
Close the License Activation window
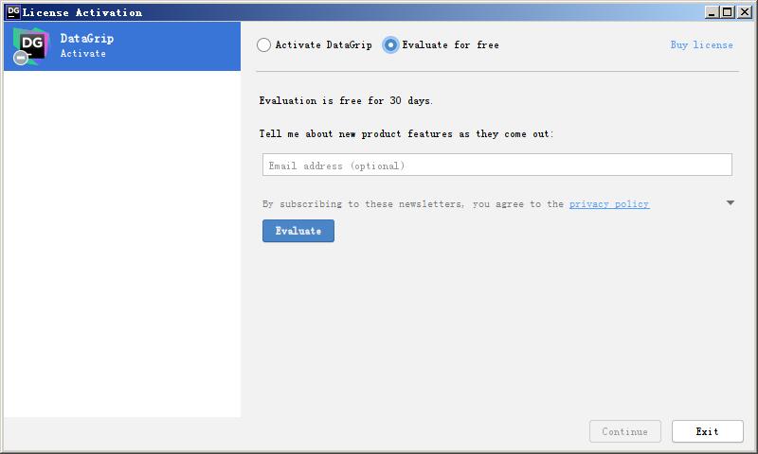pos(745,12)
